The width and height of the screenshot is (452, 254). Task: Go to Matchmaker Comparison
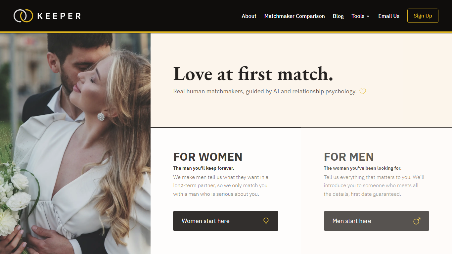click(294, 16)
